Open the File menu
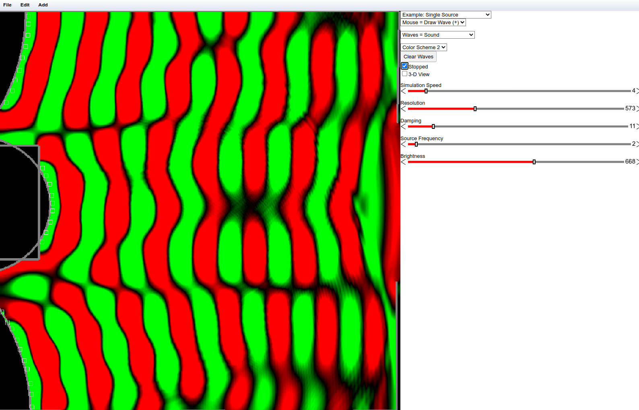639x410 pixels. [x=7, y=5]
